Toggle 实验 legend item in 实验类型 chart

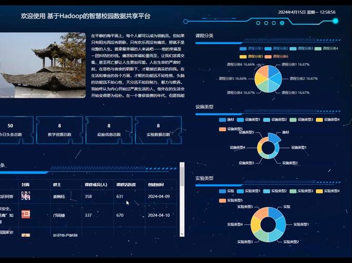pyautogui.click(x=227, y=191)
